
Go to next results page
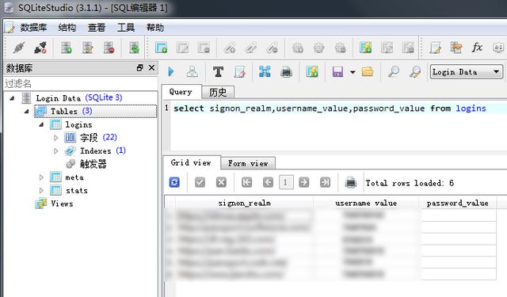[x=304, y=182]
